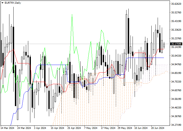This screenshot has width=183, height=131.
Task: Select price scale value 35.62620
Action: point(176,4)
